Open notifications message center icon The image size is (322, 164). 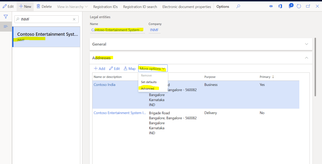291,6
